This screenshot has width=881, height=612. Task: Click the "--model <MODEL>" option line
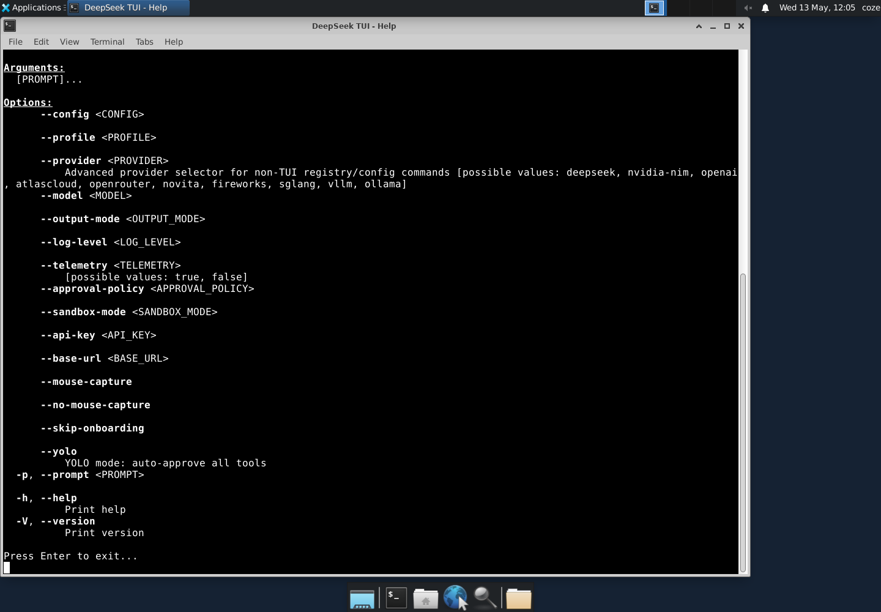pyautogui.click(x=86, y=196)
